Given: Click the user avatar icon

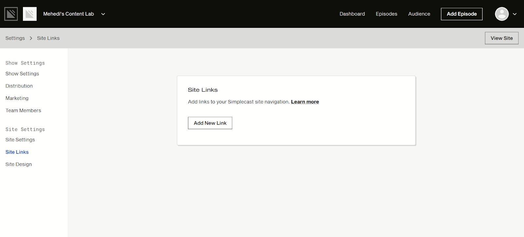Looking at the screenshot, I should (x=502, y=14).
